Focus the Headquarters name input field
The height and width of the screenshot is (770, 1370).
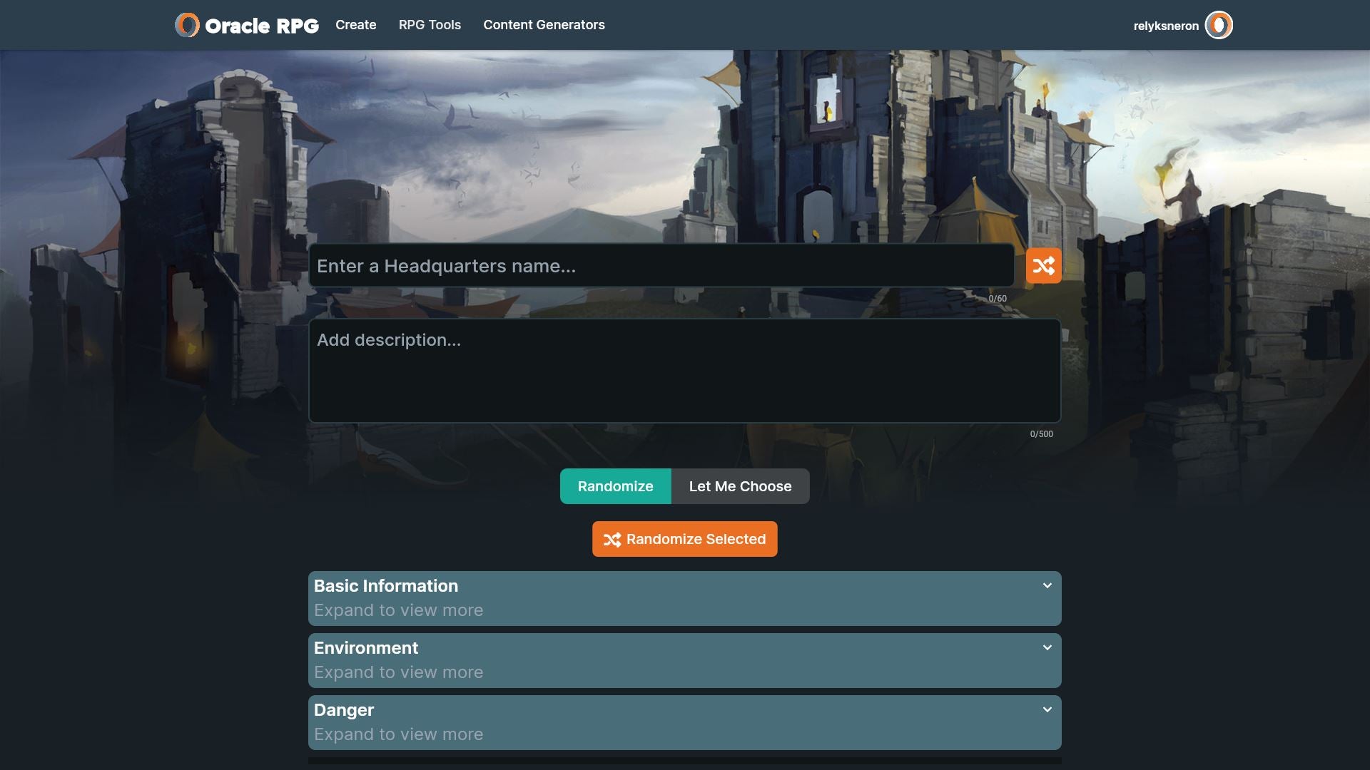coord(661,266)
